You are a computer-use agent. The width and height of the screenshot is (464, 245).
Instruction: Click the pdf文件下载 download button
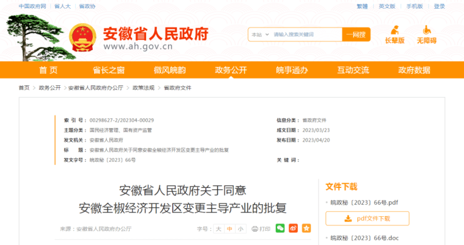367,218
